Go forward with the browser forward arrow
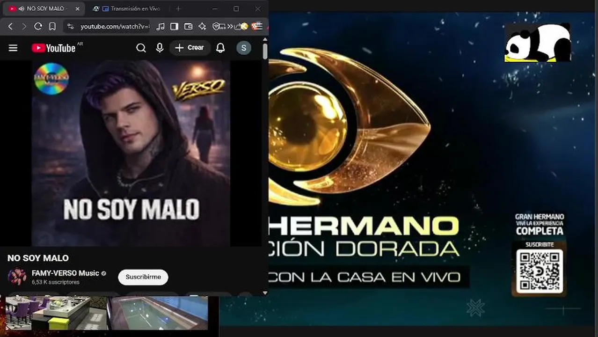 pyautogui.click(x=24, y=27)
